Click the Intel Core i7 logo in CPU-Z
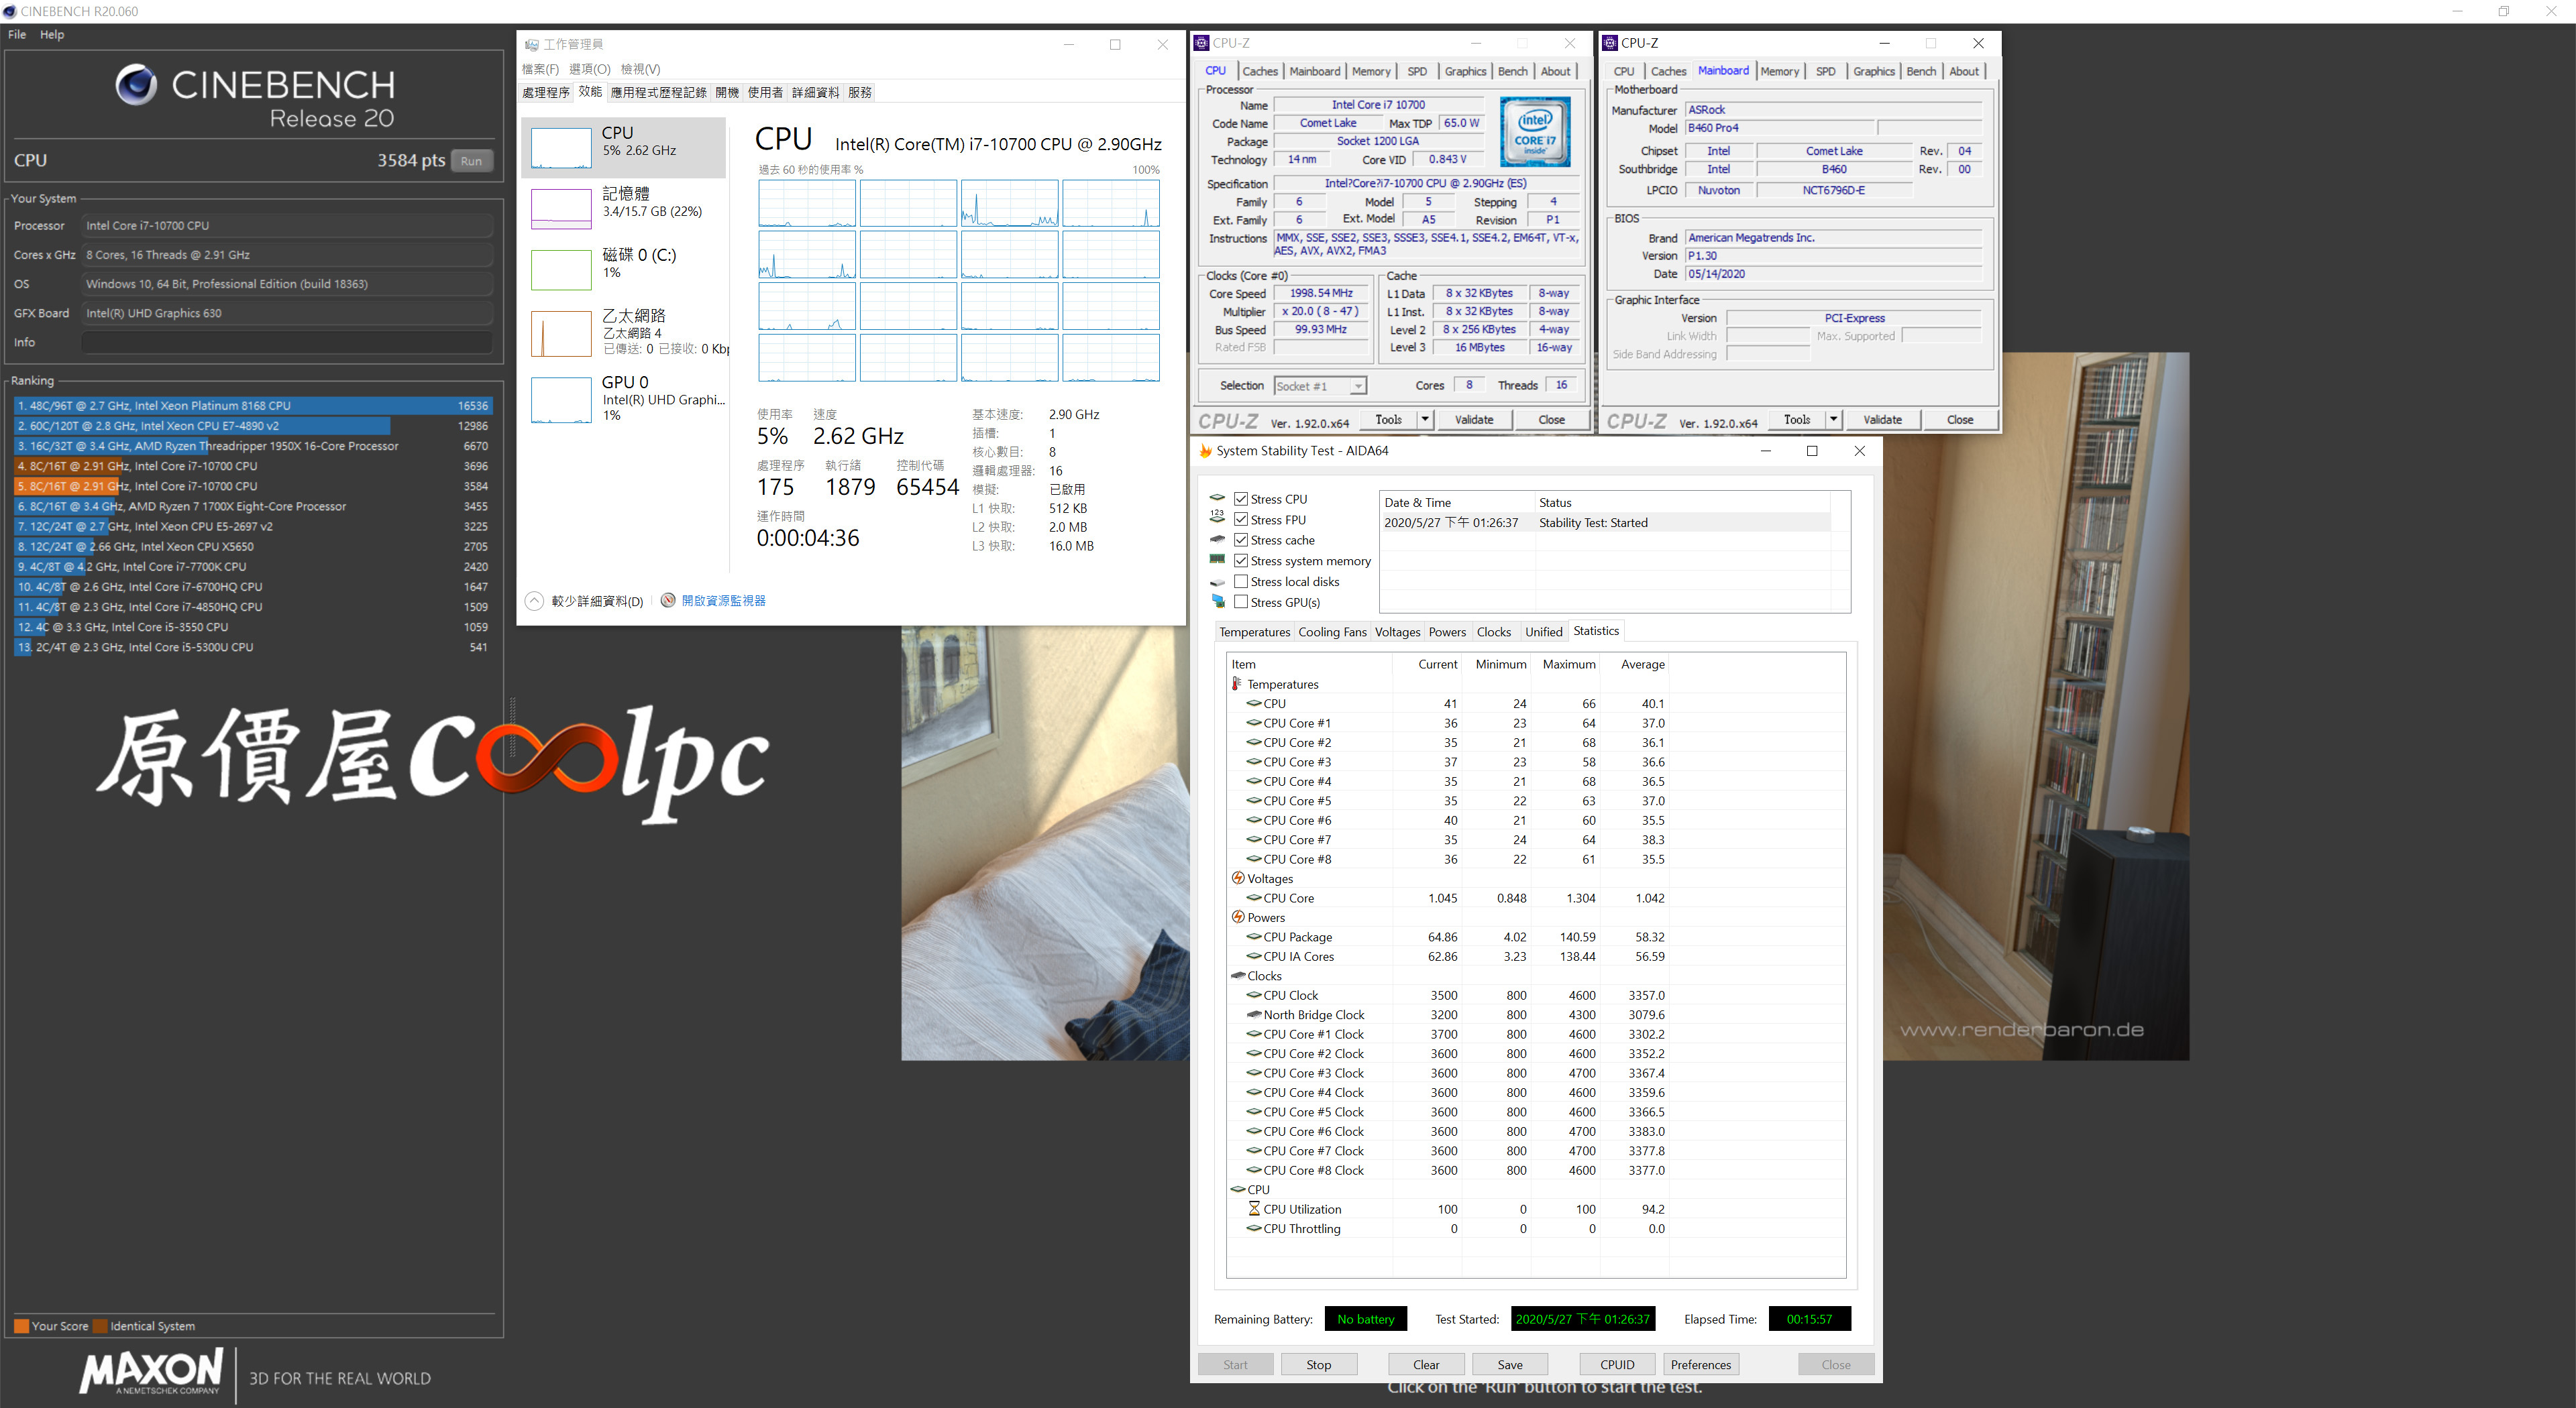 pos(1535,132)
